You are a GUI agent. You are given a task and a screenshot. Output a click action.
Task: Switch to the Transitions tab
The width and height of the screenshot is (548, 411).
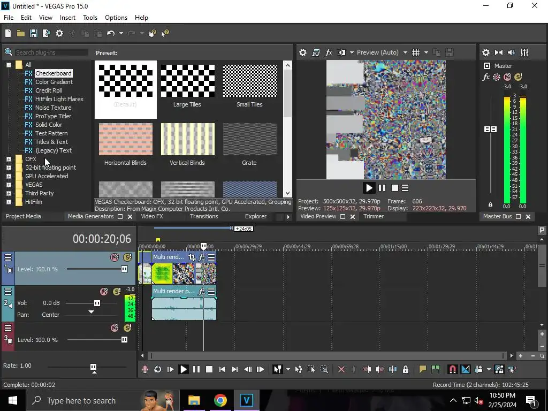tap(204, 216)
